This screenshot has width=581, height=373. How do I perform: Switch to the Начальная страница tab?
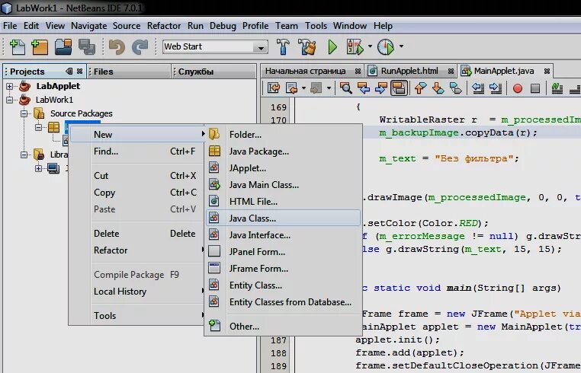click(305, 71)
